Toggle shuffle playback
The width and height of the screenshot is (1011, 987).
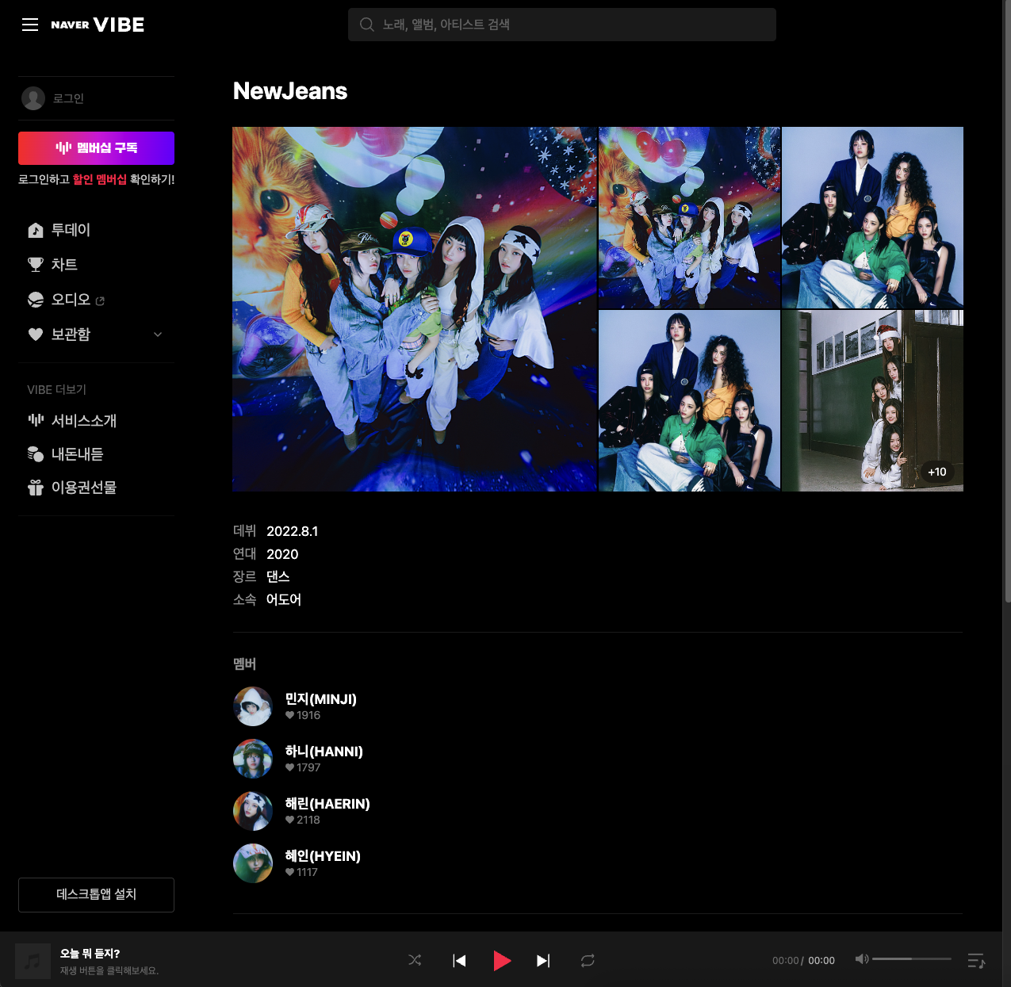(x=415, y=960)
